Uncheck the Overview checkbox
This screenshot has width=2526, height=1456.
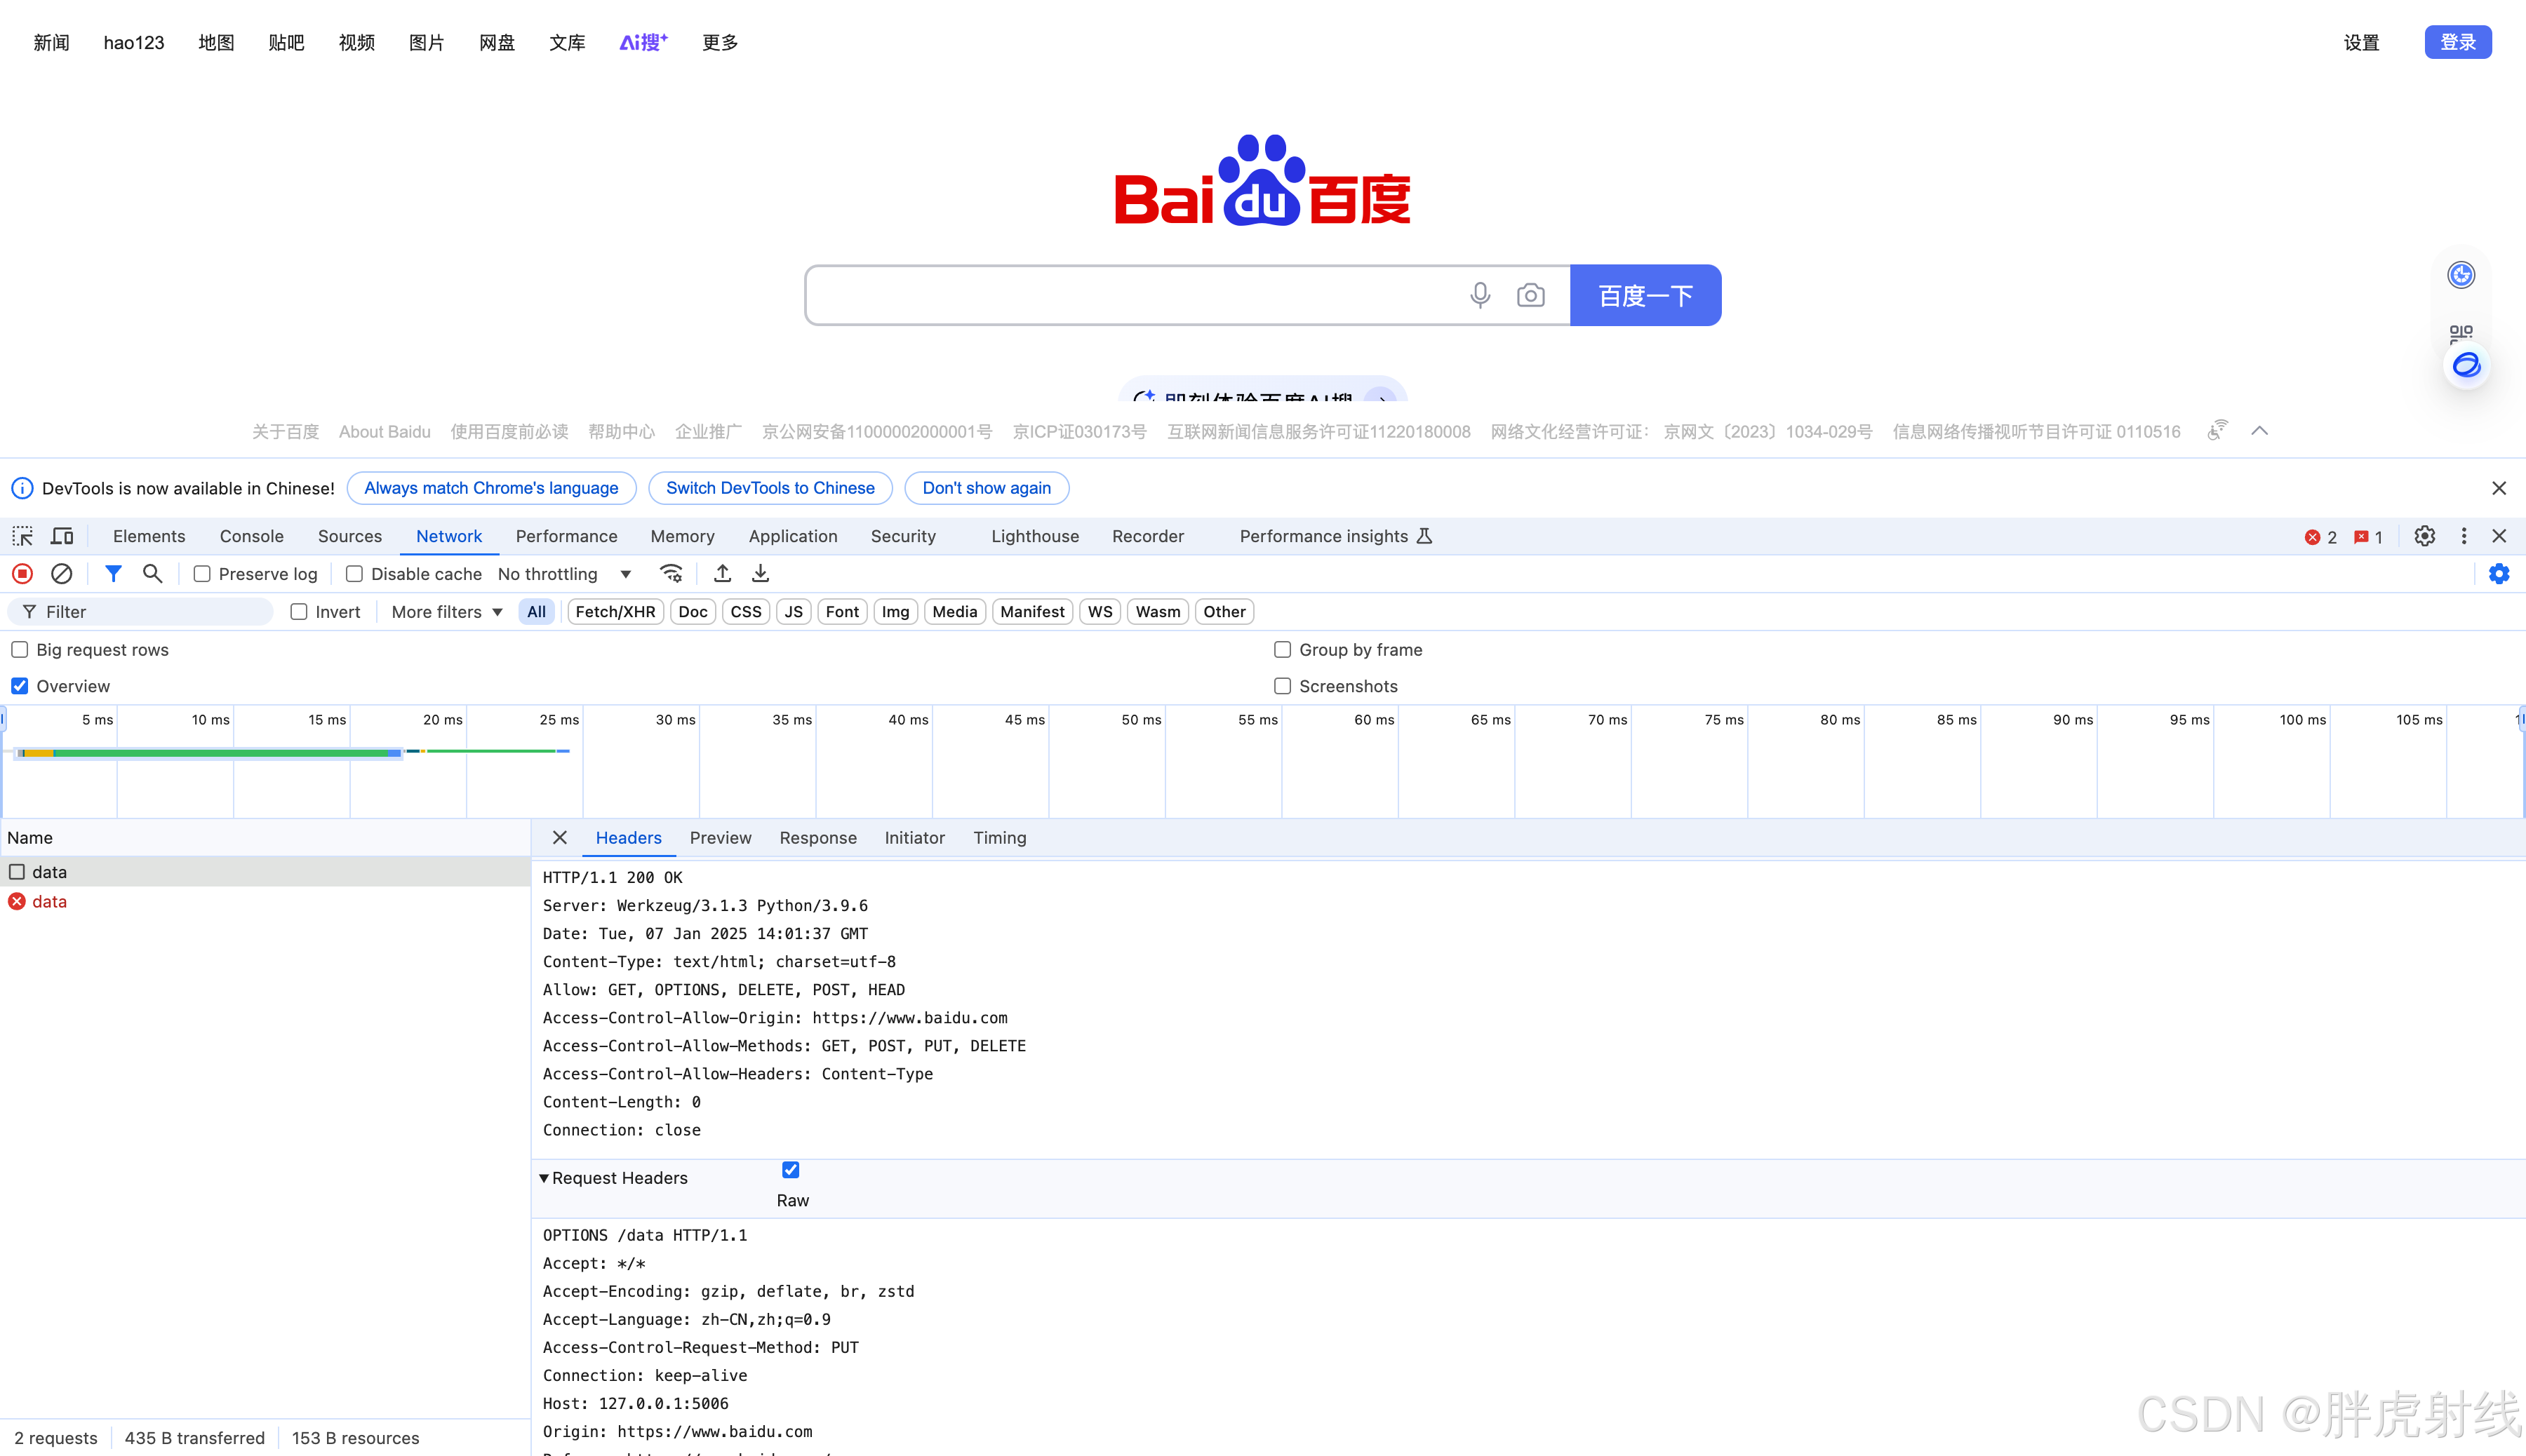pyautogui.click(x=19, y=686)
